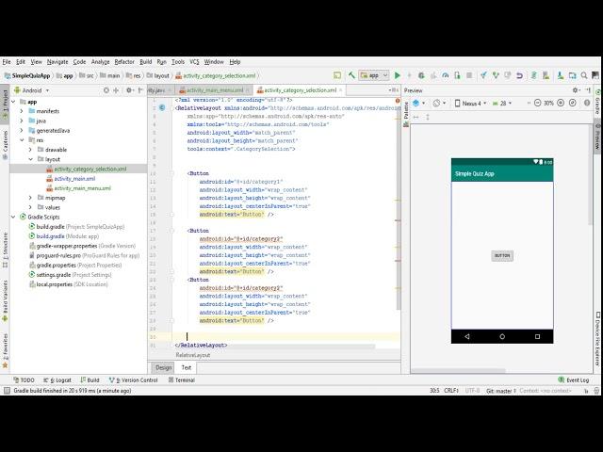Collapse the Gradle Scripts node
This screenshot has height=452, width=603.
point(13,217)
